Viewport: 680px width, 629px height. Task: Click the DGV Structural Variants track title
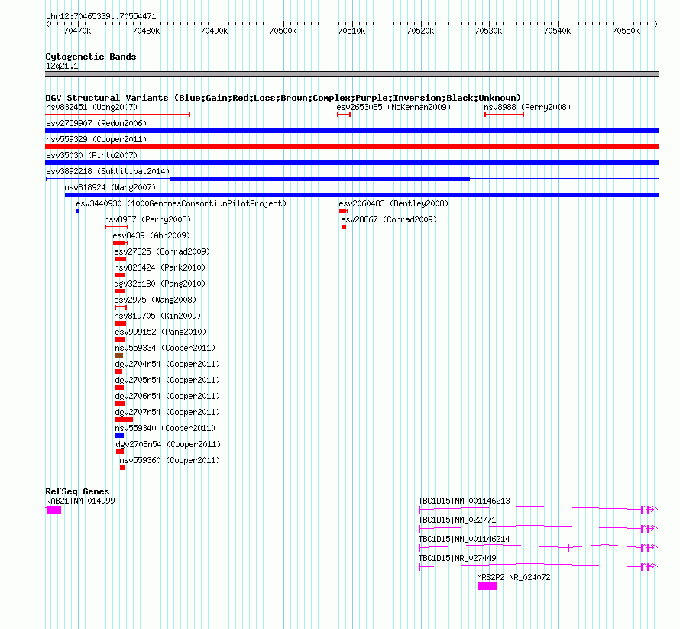click(283, 98)
